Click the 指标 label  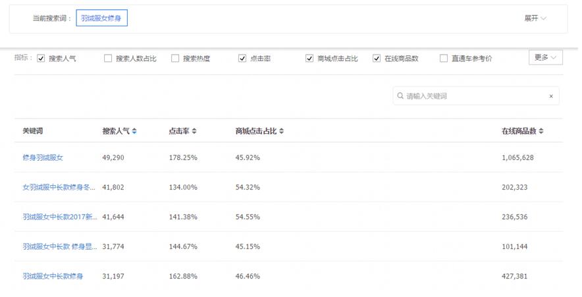[24, 57]
